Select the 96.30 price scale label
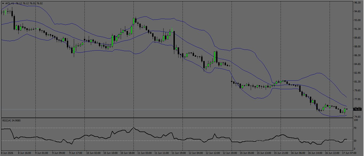Viewport: 364px width, 156px height. (357, 3)
